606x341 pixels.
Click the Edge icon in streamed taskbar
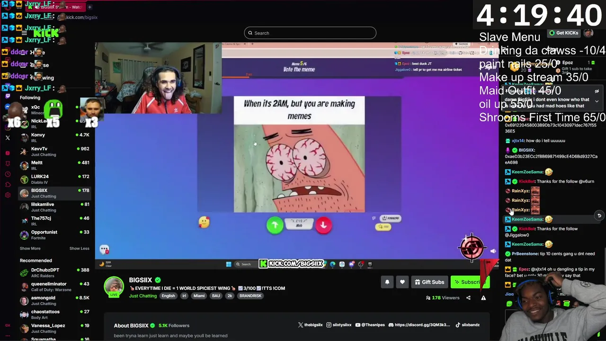pos(332,264)
